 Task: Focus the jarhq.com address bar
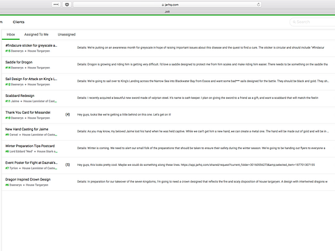tap(167, 4)
